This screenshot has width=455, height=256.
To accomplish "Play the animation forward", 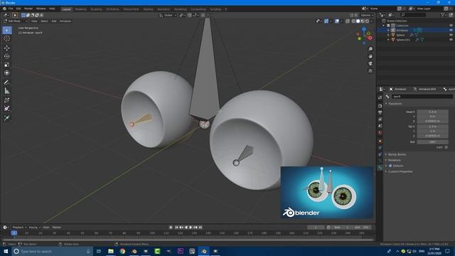I will click(x=191, y=228).
